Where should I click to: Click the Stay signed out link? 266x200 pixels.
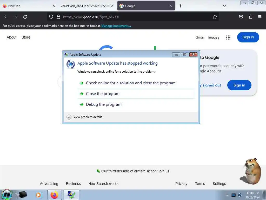click(210, 85)
